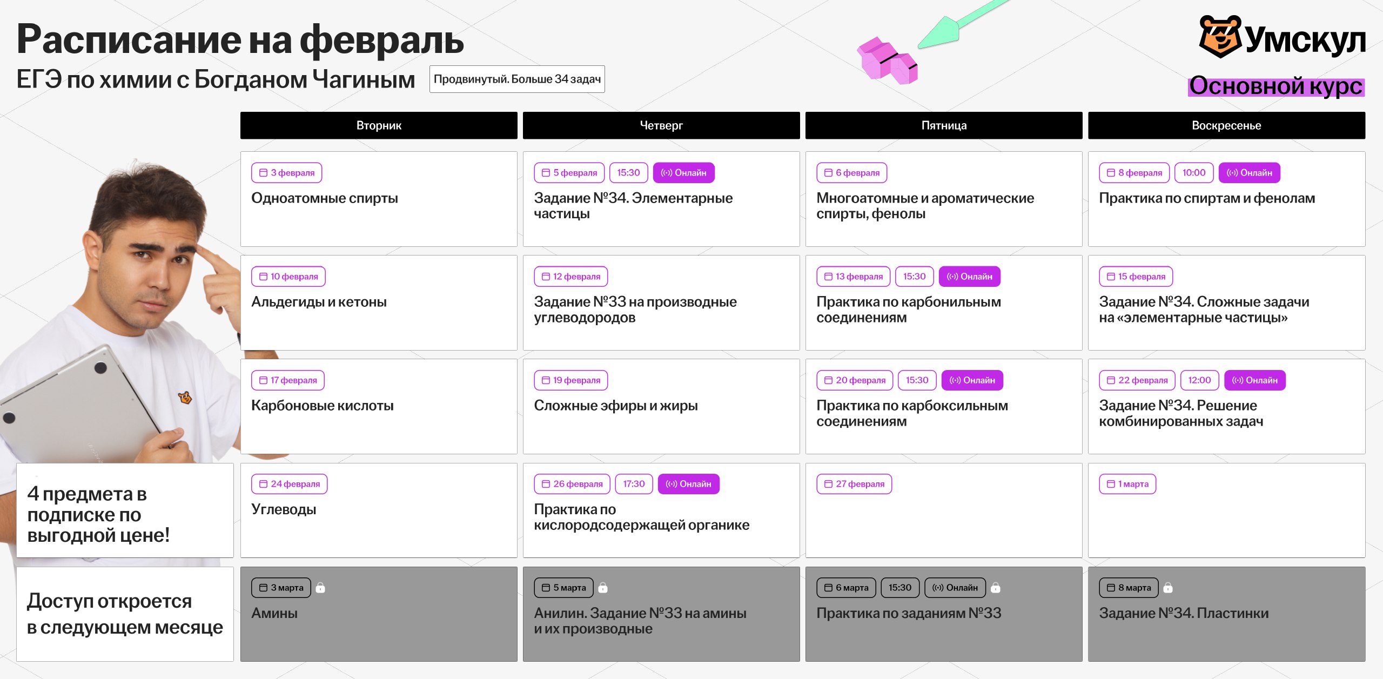This screenshot has width=1383, height=679.
Task: Click the lock icon next to 3 марта
Action: point(320,588)
